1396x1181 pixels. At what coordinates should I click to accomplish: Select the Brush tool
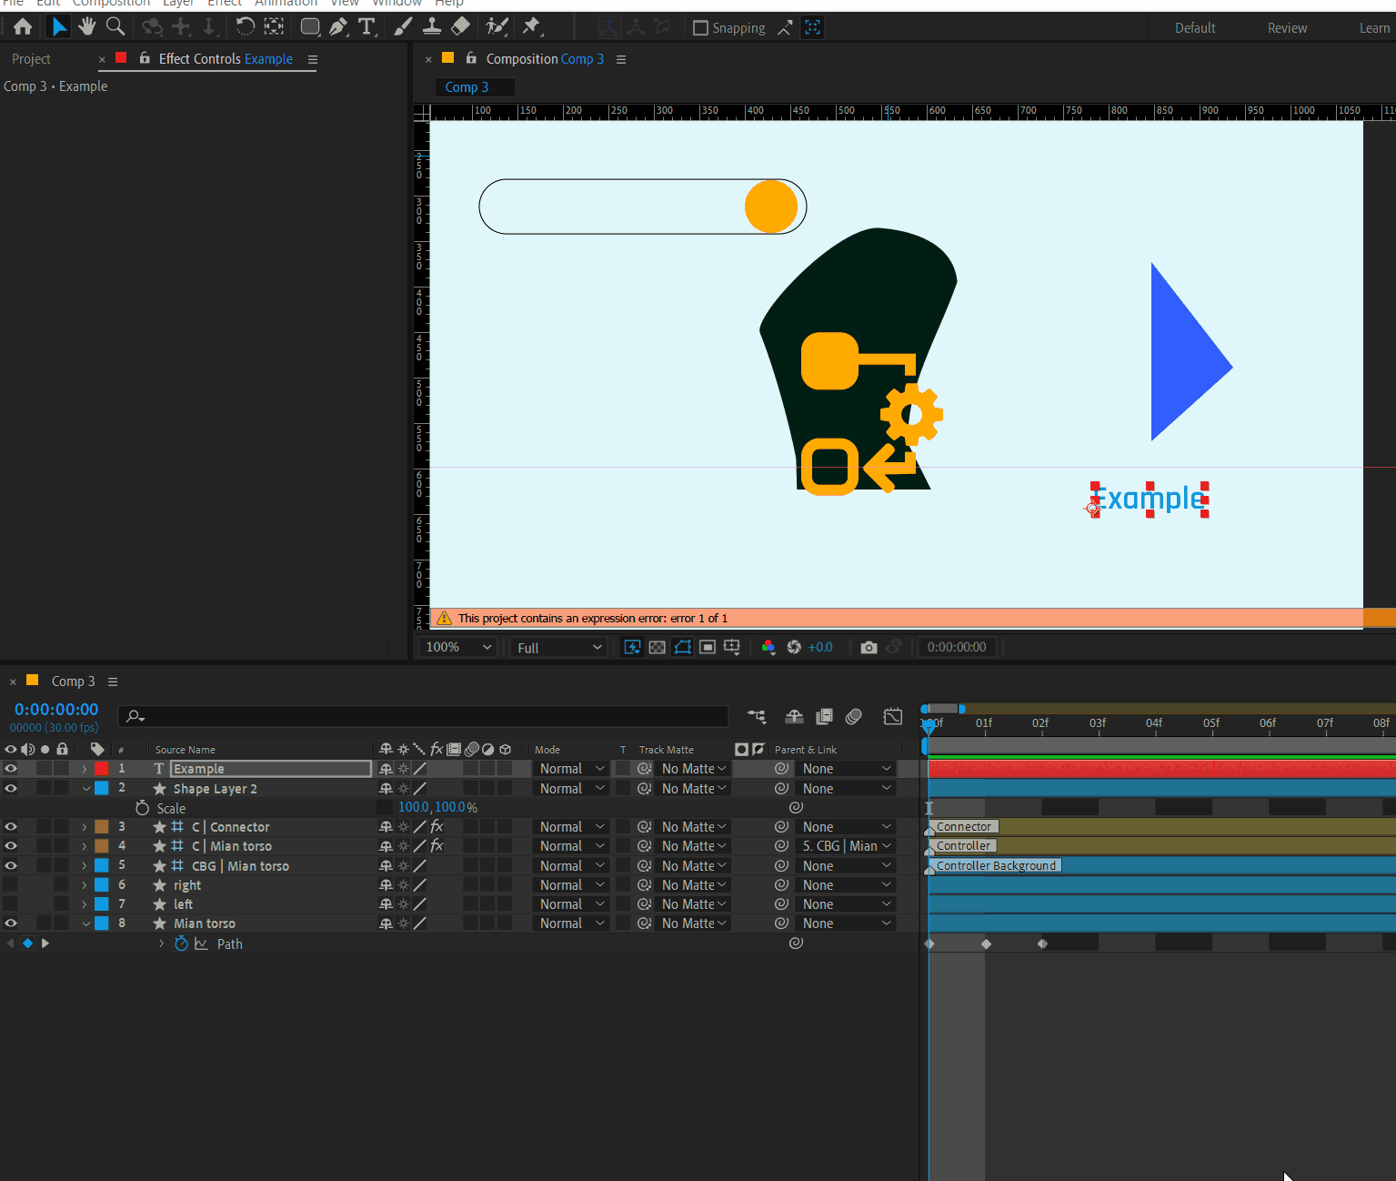tap(403, 26)
